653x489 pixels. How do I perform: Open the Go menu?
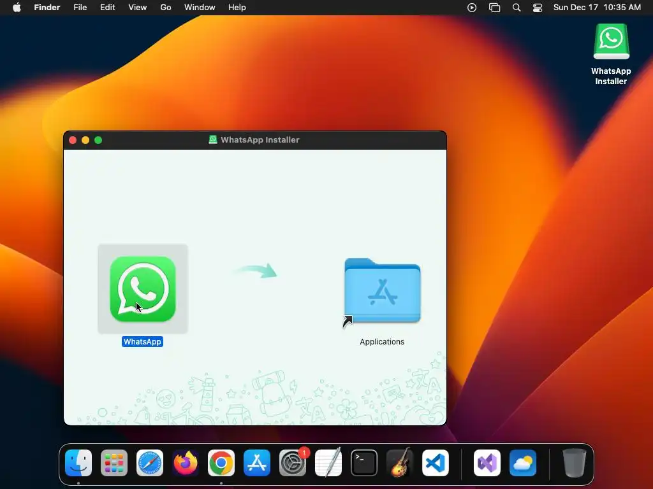tap(166, 8)
